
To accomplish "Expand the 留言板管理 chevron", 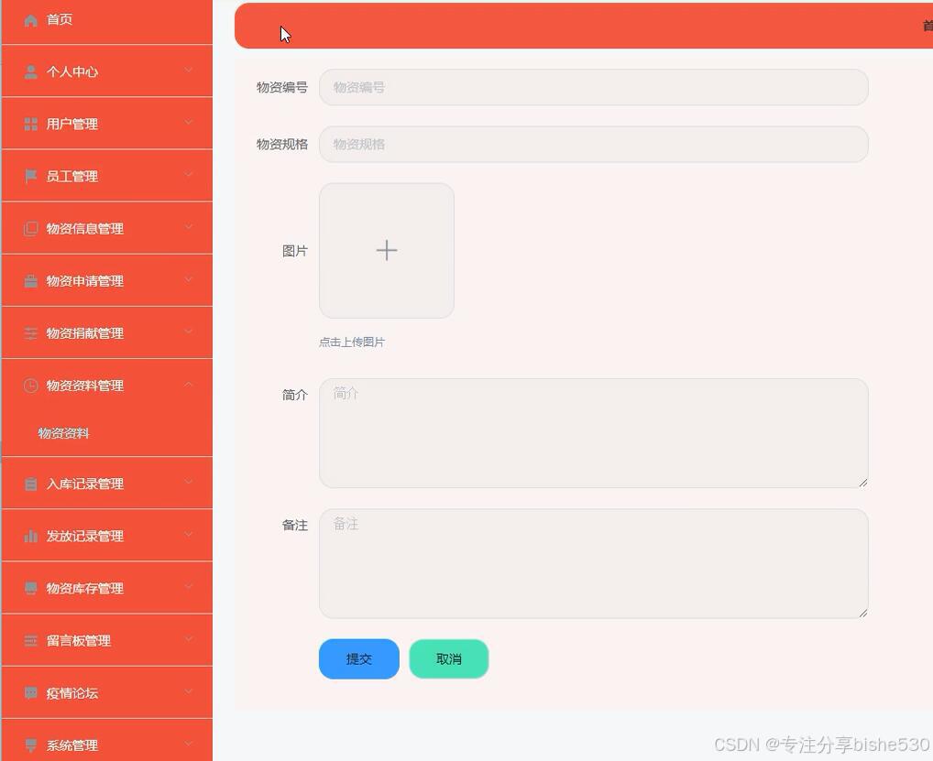I will coord(189,639).
